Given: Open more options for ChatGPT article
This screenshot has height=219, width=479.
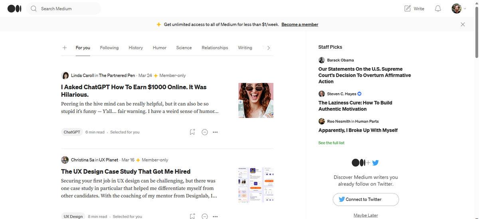Looking at the screenshot, I should [x=215, y=132].
